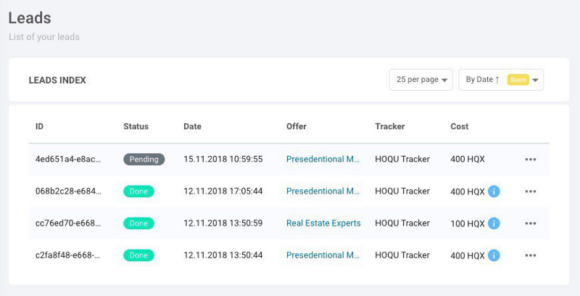Open Presedentional offer link dated 12.11.2018 17:05:44
The image size is (580, 296).
(x=323, y=192)
